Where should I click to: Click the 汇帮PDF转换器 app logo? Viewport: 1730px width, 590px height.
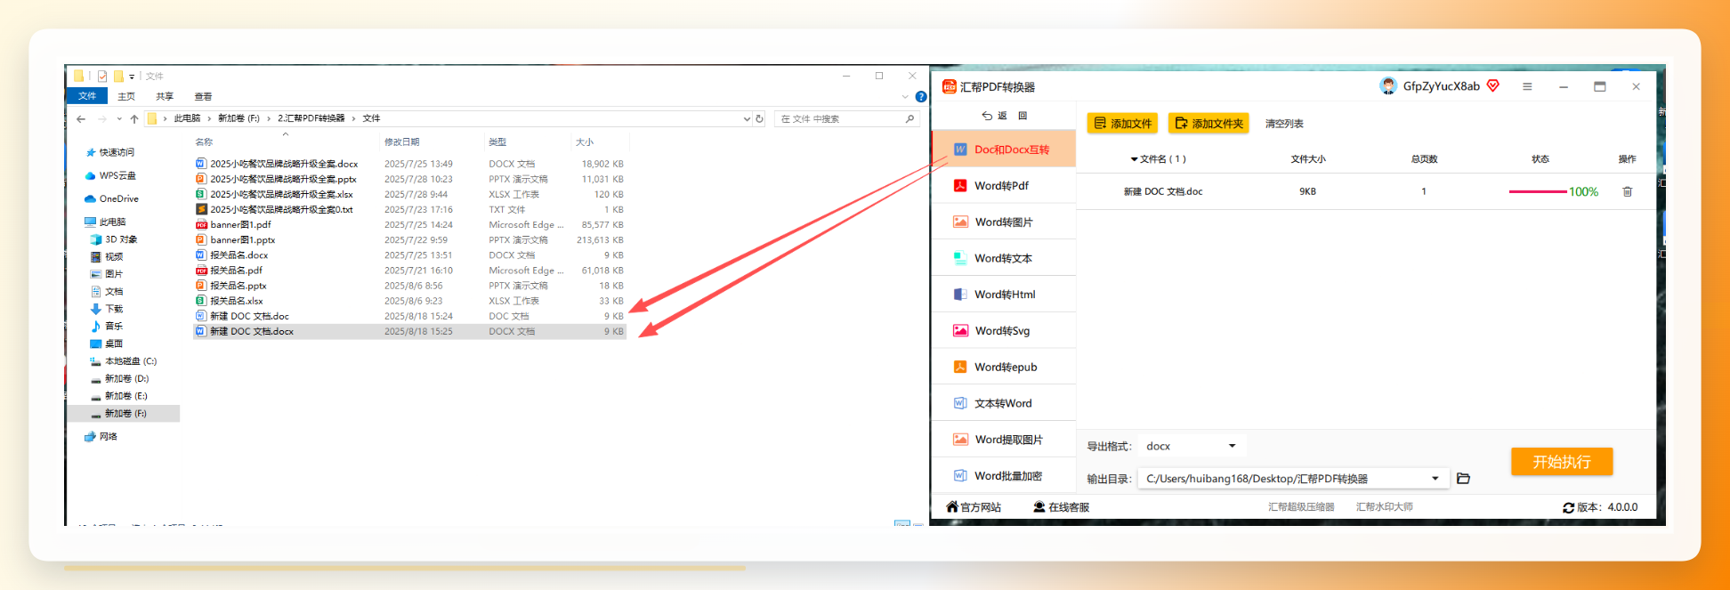pos(950,86)
